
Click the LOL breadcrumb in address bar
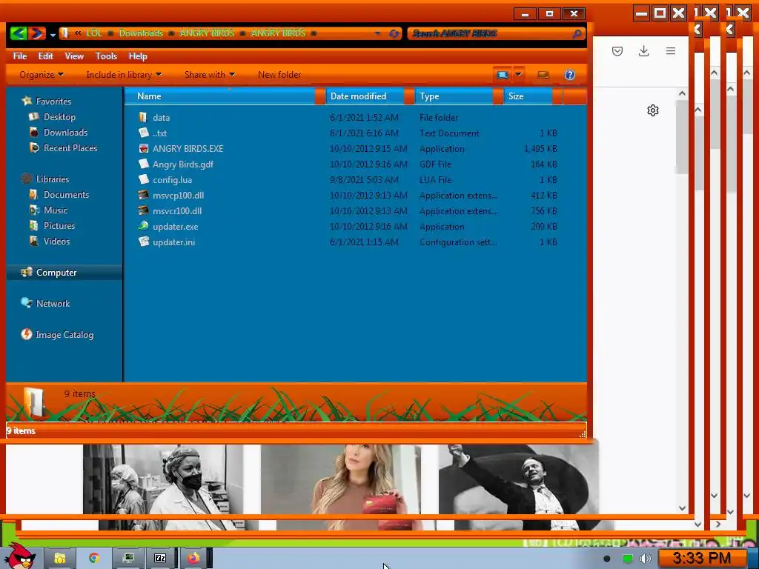click(x=94, y=33)
